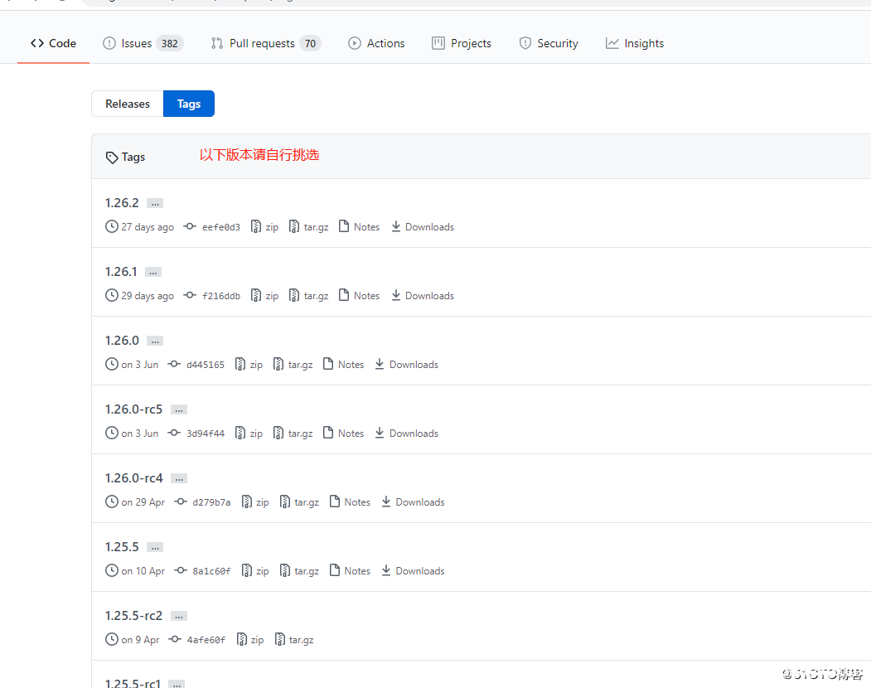Click the Code tab's code brackets icon
871x688 pixels.
click(x=36, y=43)
